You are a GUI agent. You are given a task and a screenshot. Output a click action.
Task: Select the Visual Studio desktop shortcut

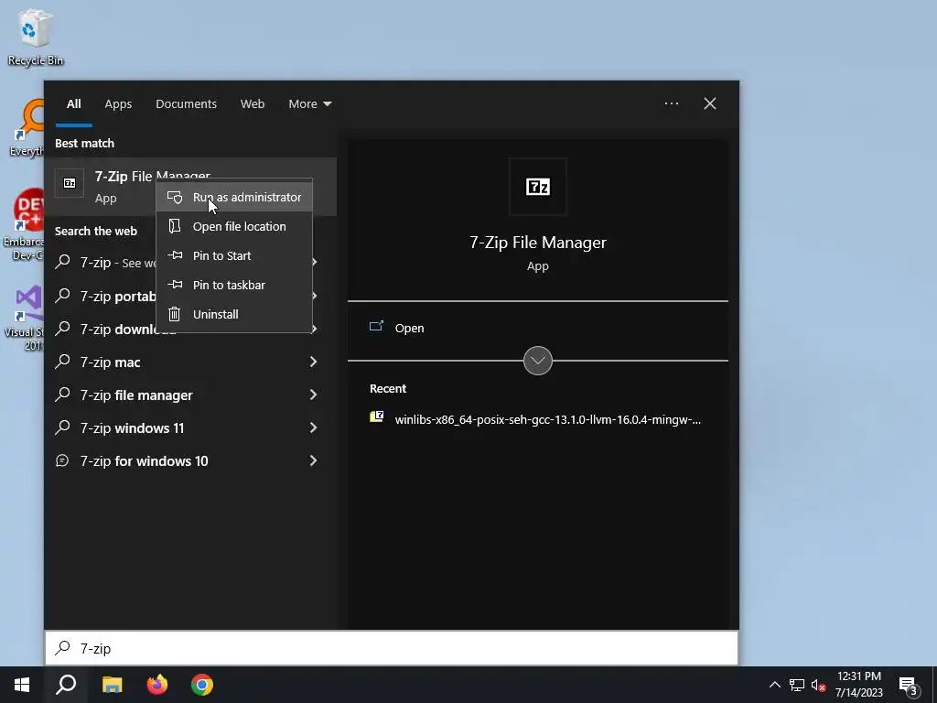click(x=25, y=319)
